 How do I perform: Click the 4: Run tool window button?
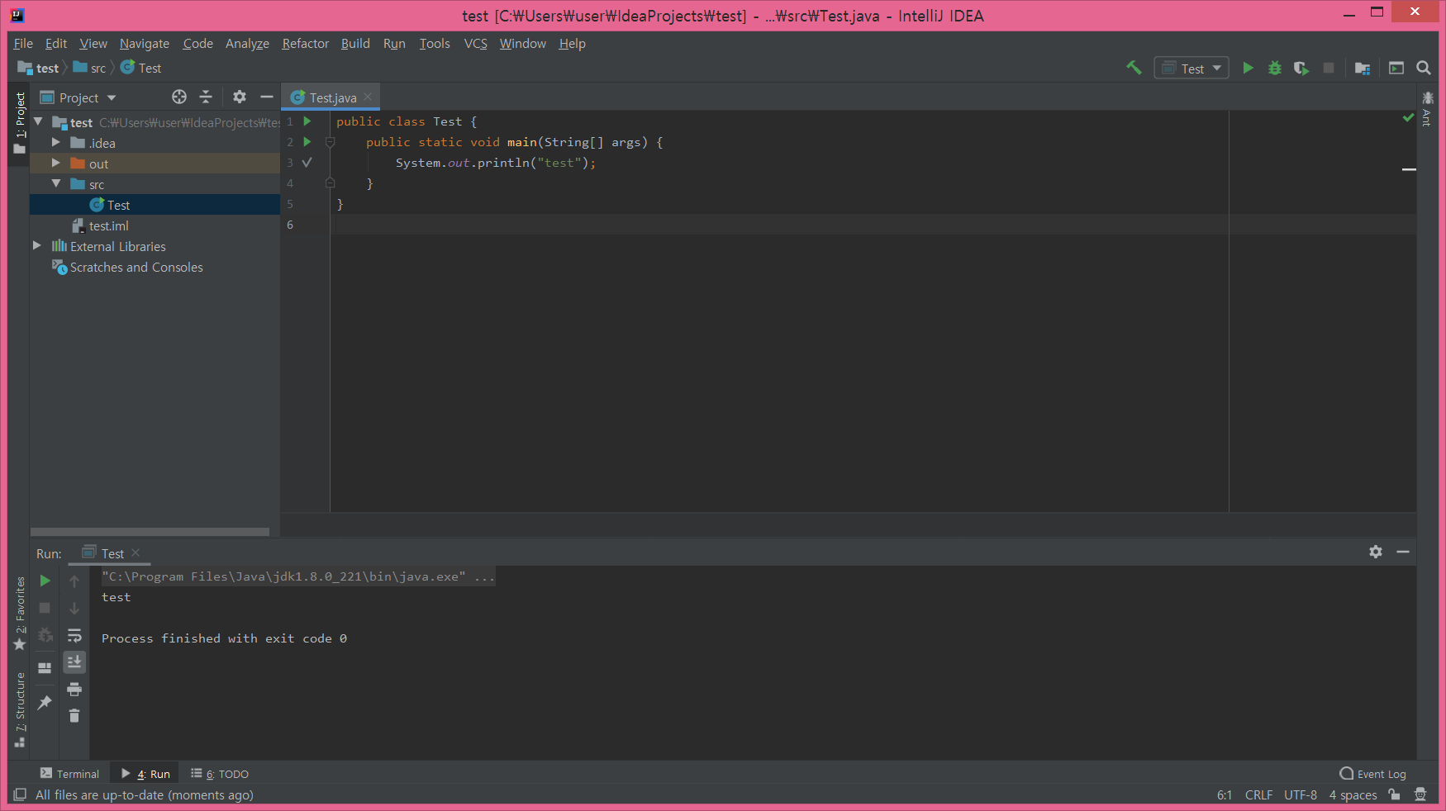coord(145,774)
